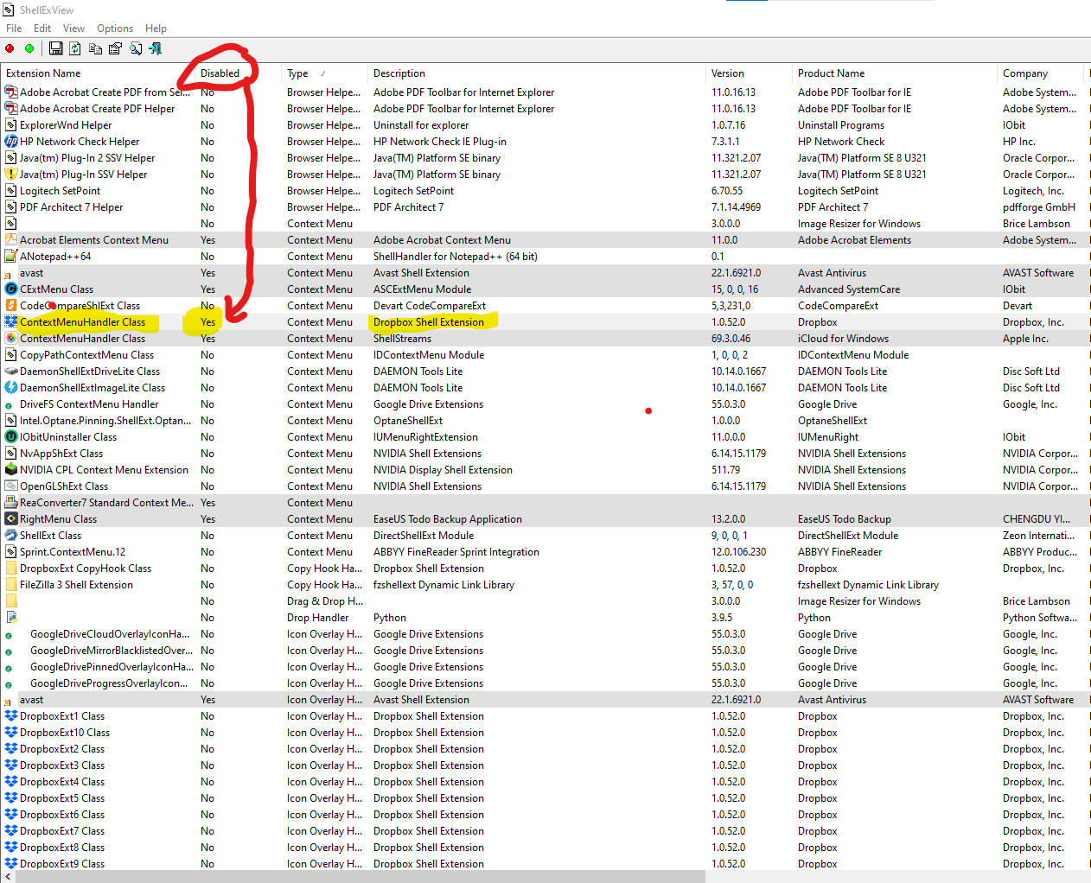Click the Company column header
1091x883 pixels.
(x=1024, y=73)
